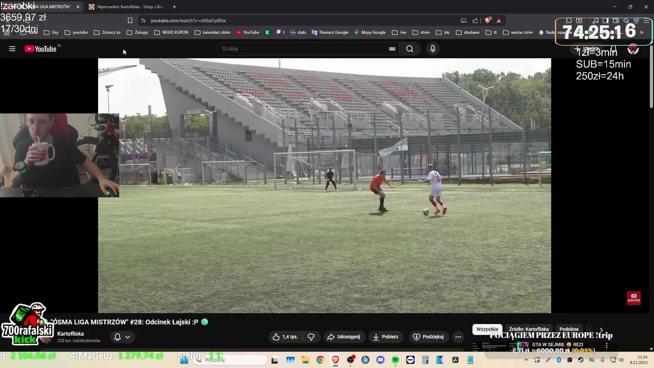View site information icon in address bar
This screenshot has height=368, width=654.
pos(143,20)
